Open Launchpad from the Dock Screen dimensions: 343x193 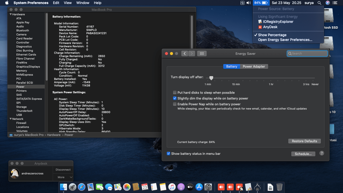pos(73,187)
